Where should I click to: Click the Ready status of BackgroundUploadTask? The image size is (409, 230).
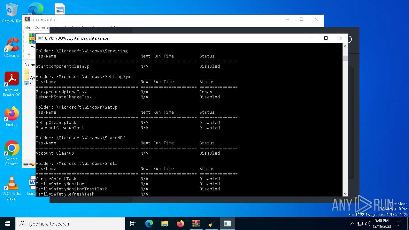206,92
